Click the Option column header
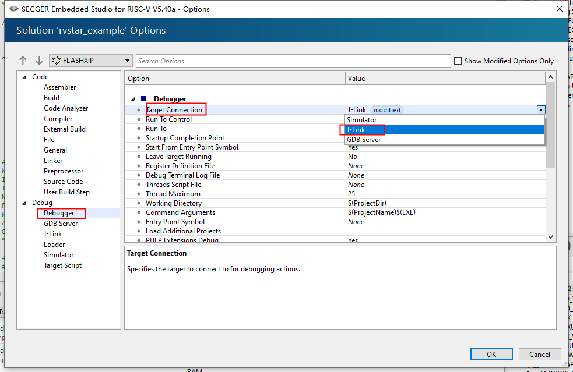Image resolution: width=573 pixels, height=372 pixels. (x=235, y=79)
